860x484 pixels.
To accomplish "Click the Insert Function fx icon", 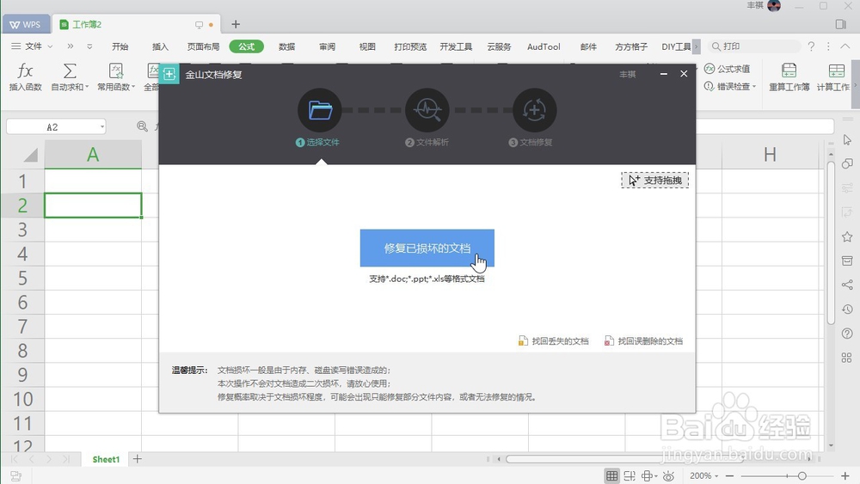I will coord(25,70).
